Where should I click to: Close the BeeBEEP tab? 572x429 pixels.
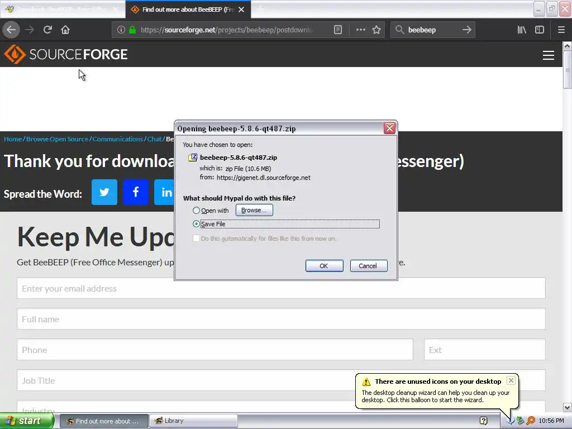pyautogui.click(x=241, y=9)
